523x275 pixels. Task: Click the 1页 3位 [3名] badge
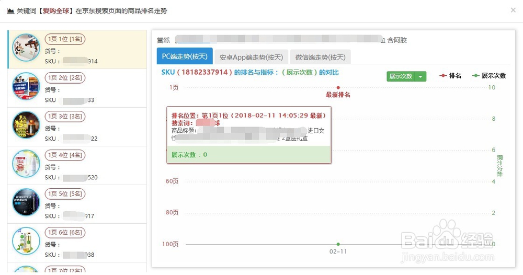tap(65, 117)
